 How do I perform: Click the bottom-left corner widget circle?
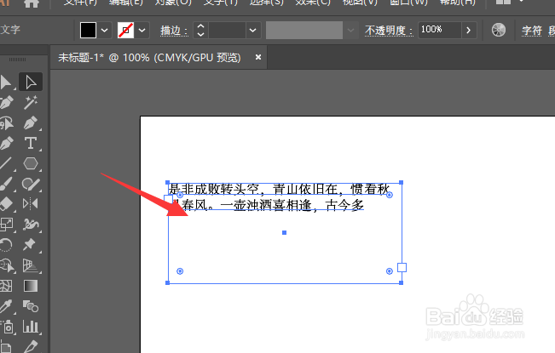[x=180, y=271]
